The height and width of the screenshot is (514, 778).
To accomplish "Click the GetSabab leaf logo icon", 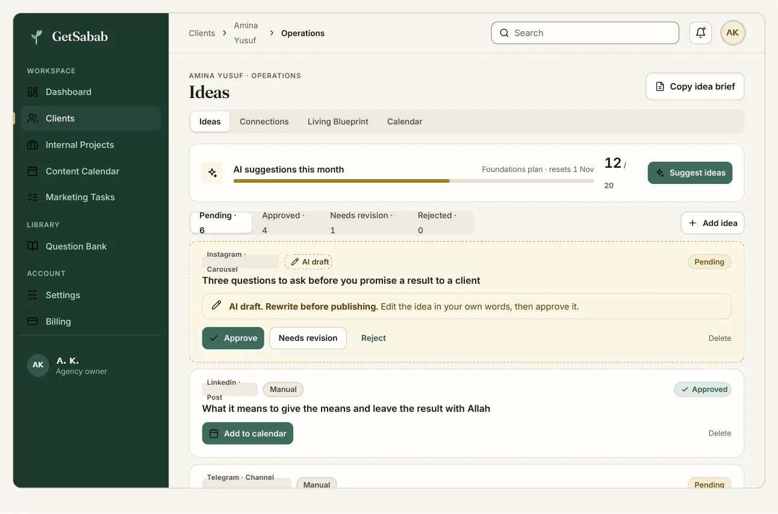I will [37, 37].
